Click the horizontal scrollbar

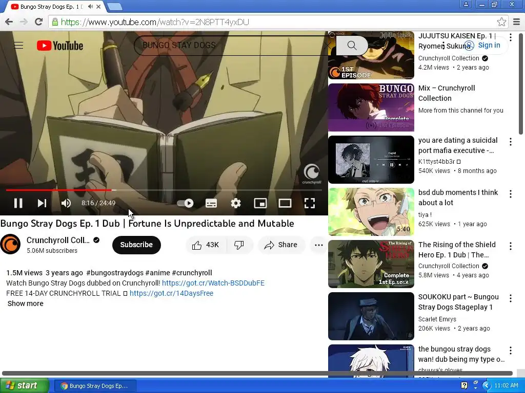pos(257,373)
